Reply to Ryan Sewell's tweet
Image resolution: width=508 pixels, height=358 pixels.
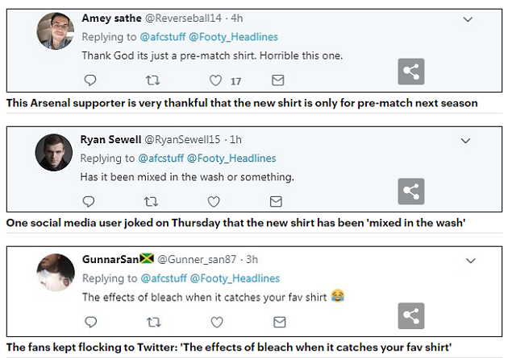point(90,201)
